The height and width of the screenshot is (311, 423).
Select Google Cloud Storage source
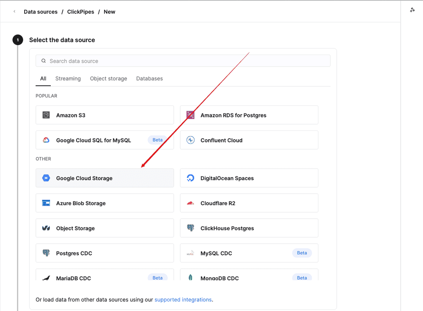tap(105, 178)
